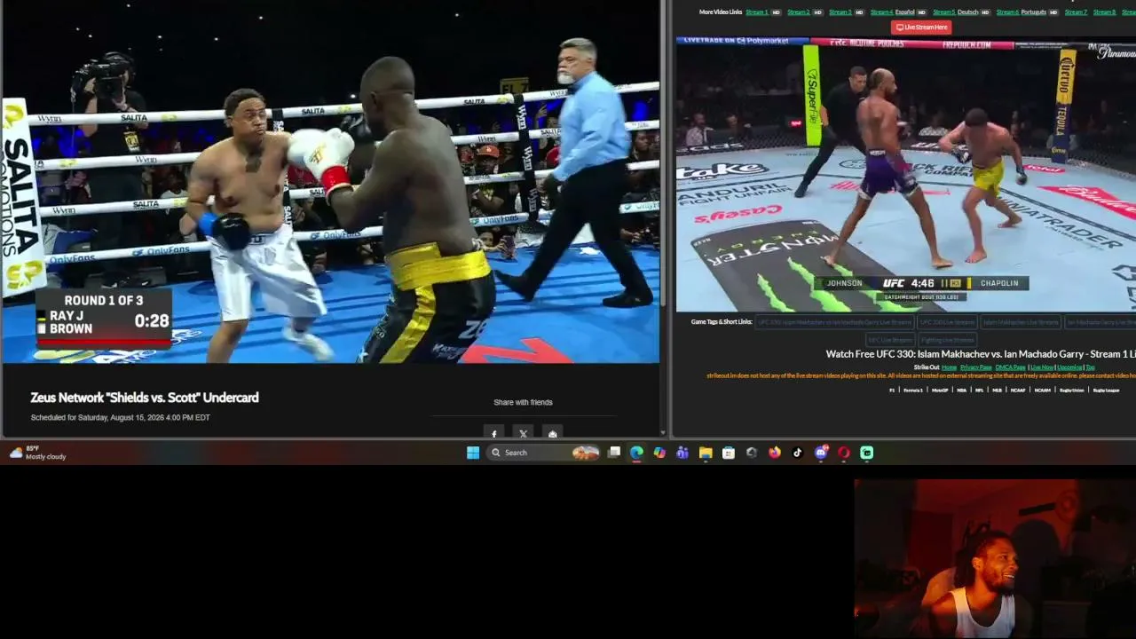This screenshot has width=1136, height=639.
Task: Open Discord from the taskbar
Action: (821, 453)
